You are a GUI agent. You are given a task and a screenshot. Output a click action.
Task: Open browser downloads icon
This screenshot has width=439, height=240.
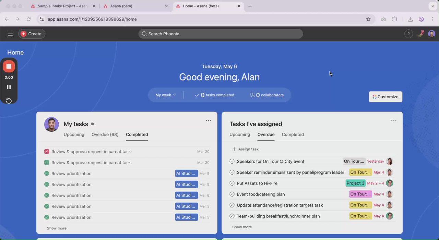(410, 19)
